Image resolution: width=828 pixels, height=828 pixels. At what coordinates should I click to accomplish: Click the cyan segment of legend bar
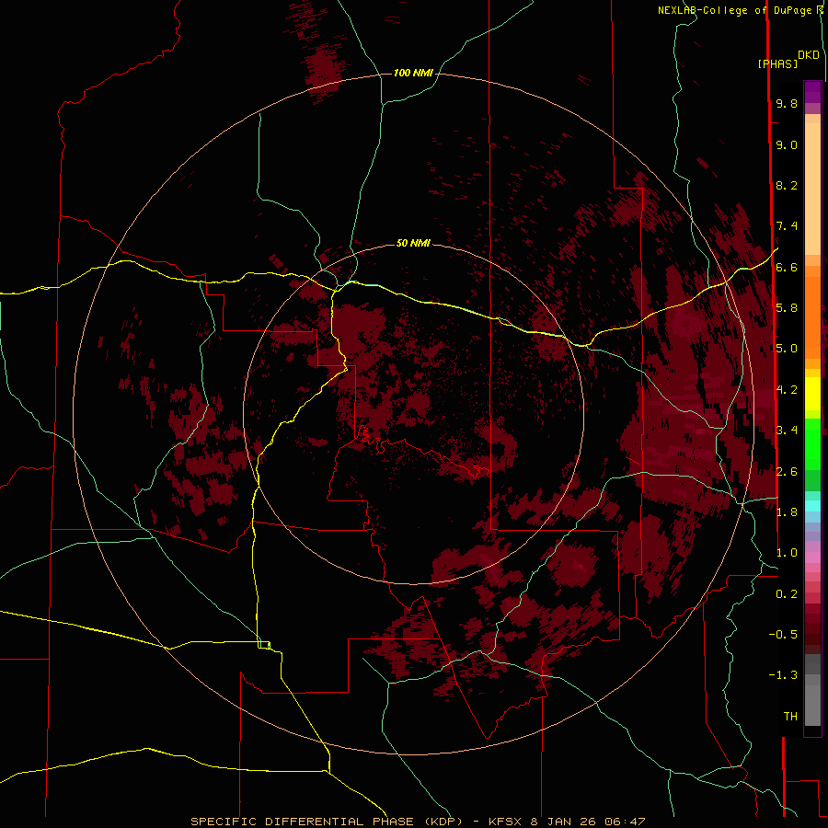[812, 505]
